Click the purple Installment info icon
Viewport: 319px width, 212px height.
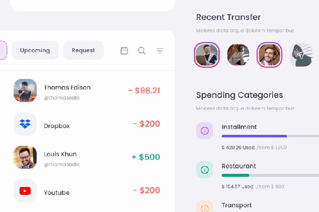pyautogui.click(x=205, y=131)
